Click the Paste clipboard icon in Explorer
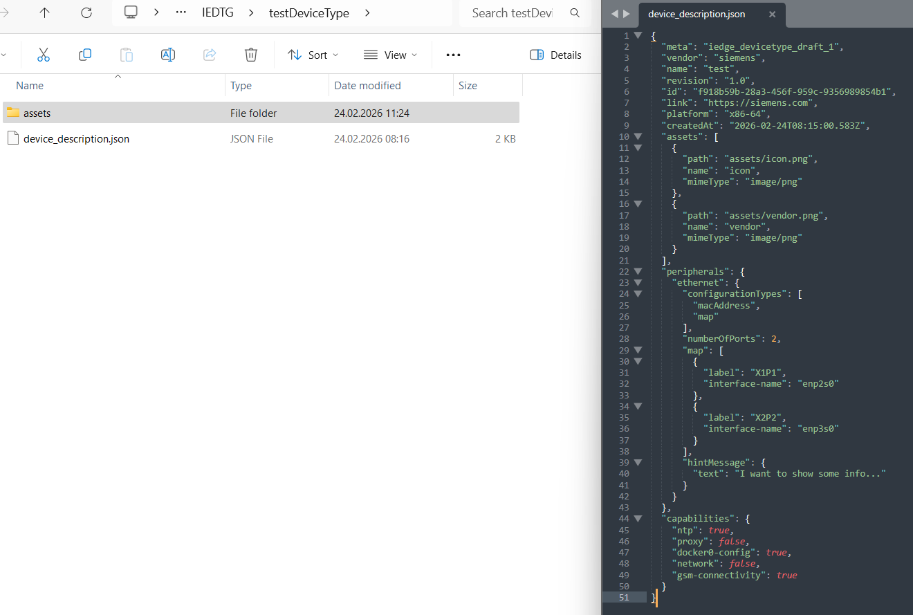This screenshot has width=913, height=615. tap(127, 55)
